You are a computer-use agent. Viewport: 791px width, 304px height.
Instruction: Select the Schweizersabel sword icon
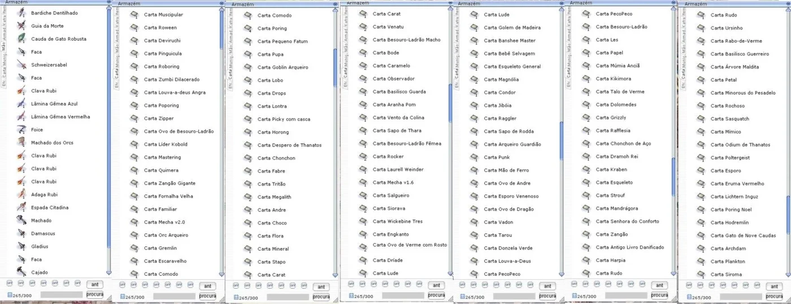21,65
